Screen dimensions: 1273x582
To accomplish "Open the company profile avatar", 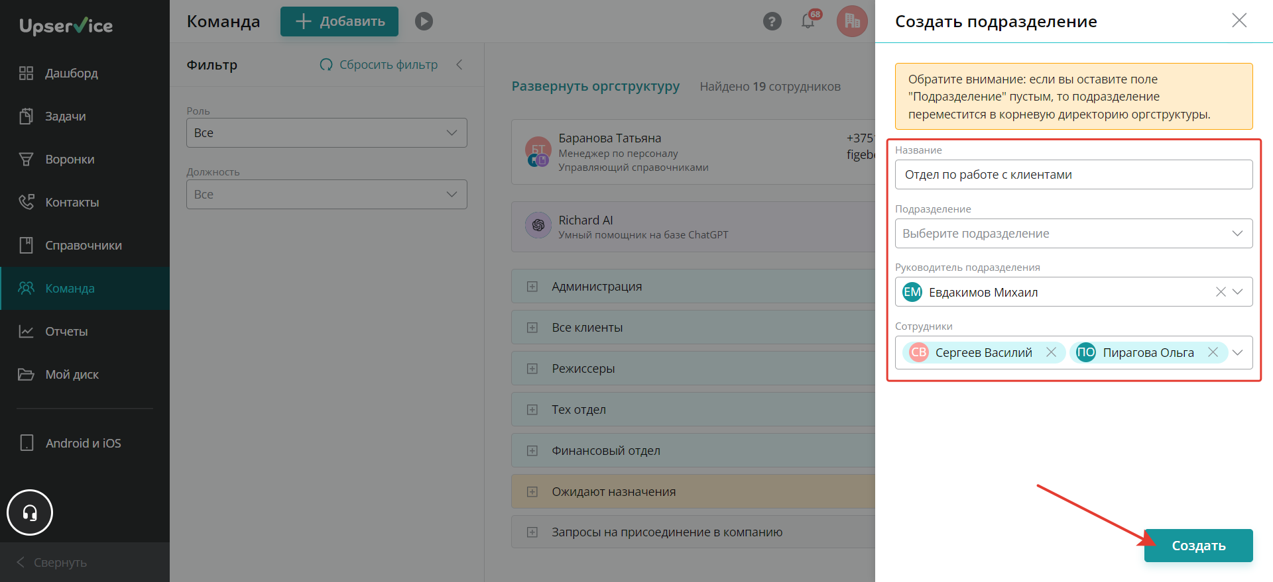I will (852, 21).
